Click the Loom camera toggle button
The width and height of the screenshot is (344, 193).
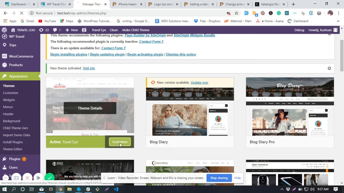tap(16, 178)
